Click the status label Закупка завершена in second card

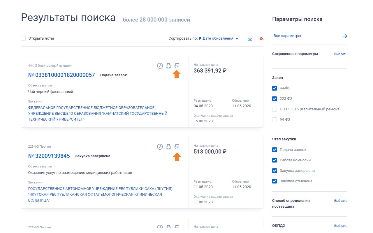click(x=93, y=156)
